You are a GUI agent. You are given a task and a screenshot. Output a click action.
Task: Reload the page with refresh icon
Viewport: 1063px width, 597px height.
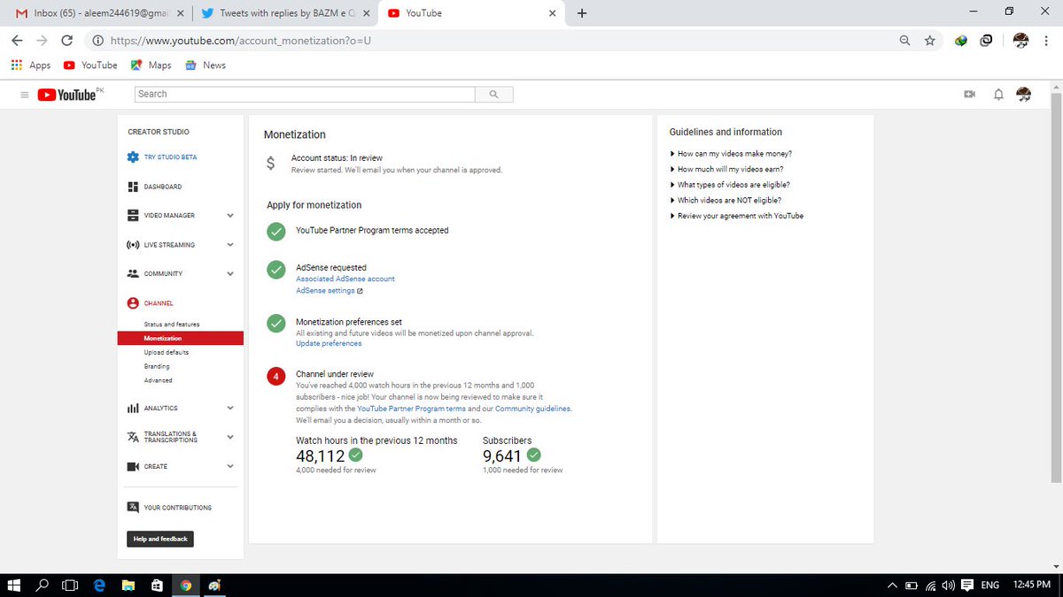pos(66,41)
